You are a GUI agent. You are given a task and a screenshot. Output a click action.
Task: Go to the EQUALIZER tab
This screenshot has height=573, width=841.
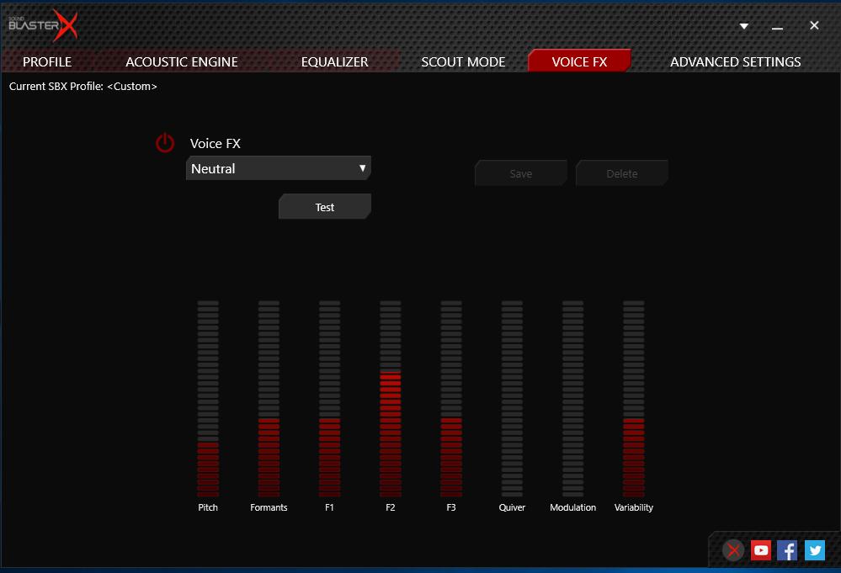tap(335, 61)
